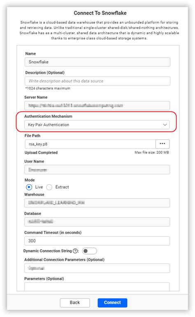Screen dimensions: 195x317
Task: Focus the Name field containing Snowflake
Action: tap(97, 62)
